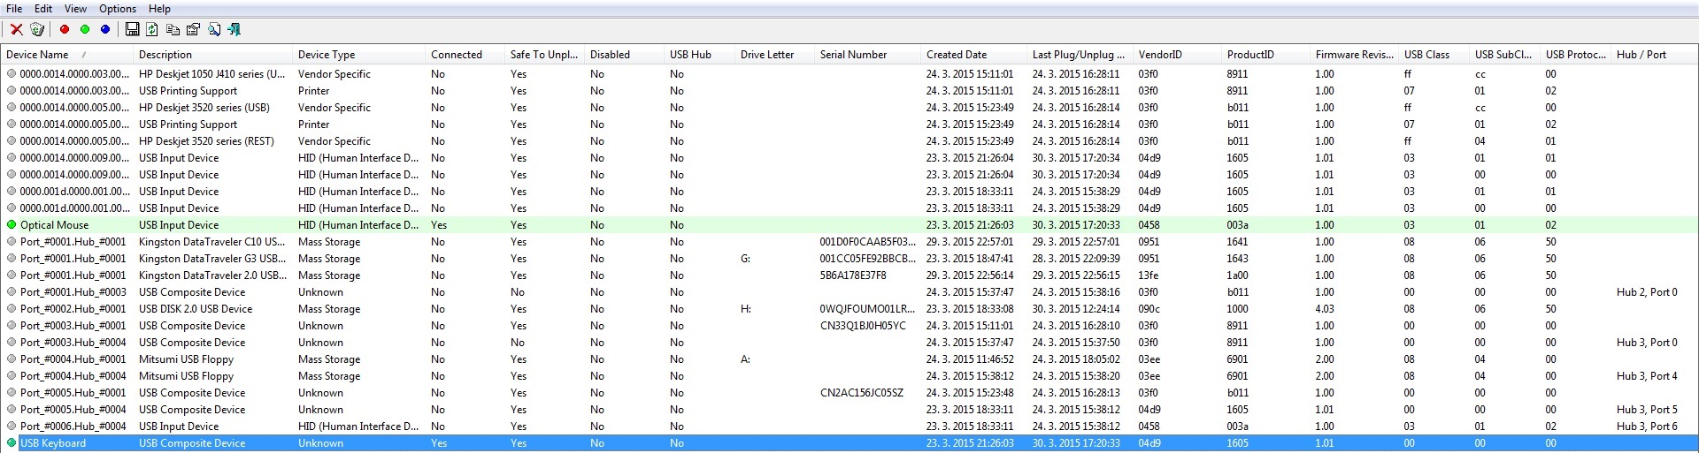
Task: Select the HP Deskjet 1050 J410 series row
Action: 849,73
